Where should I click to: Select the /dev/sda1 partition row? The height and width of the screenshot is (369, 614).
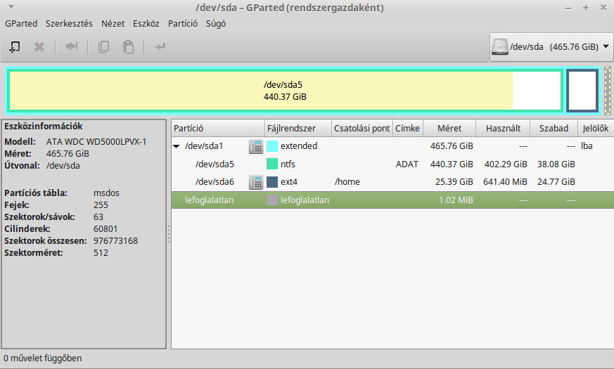392,146
